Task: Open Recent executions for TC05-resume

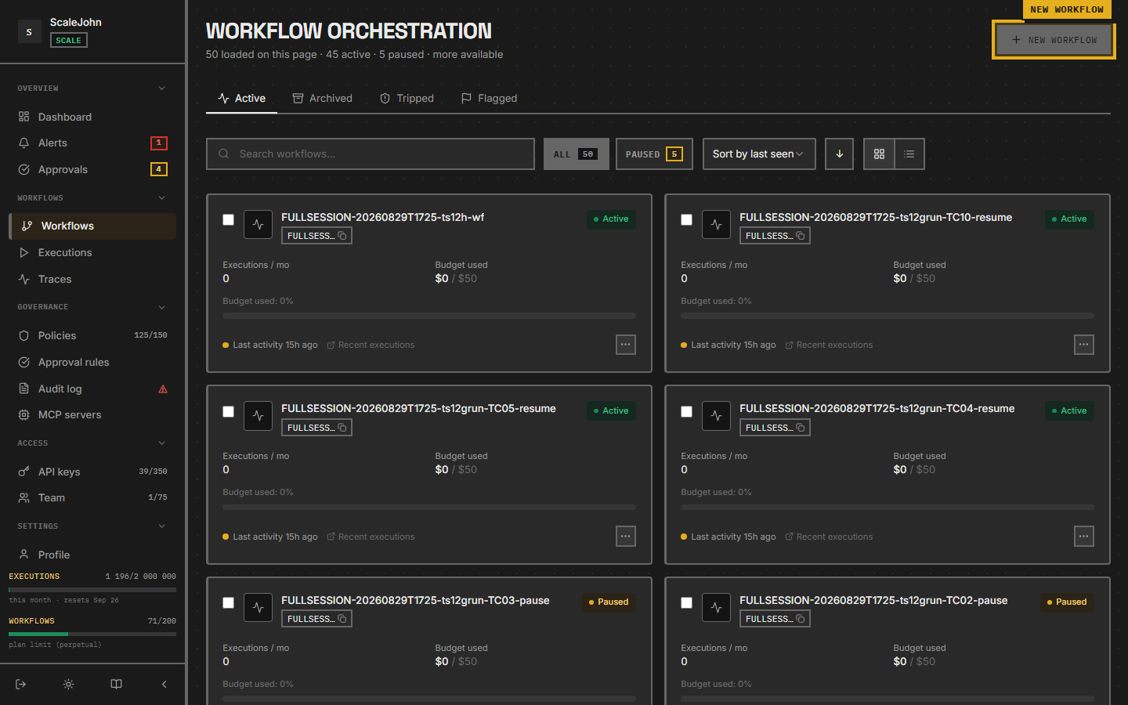Action: click(x=371, y=537)
